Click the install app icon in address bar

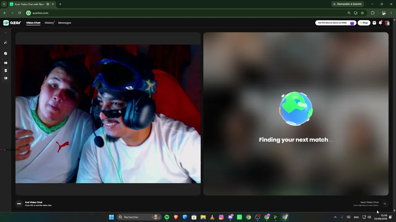[x=356, y=13]
